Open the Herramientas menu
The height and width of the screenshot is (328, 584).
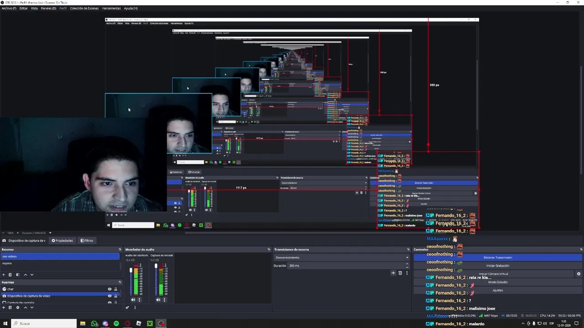pyautogui.click(x=111, y=8)
